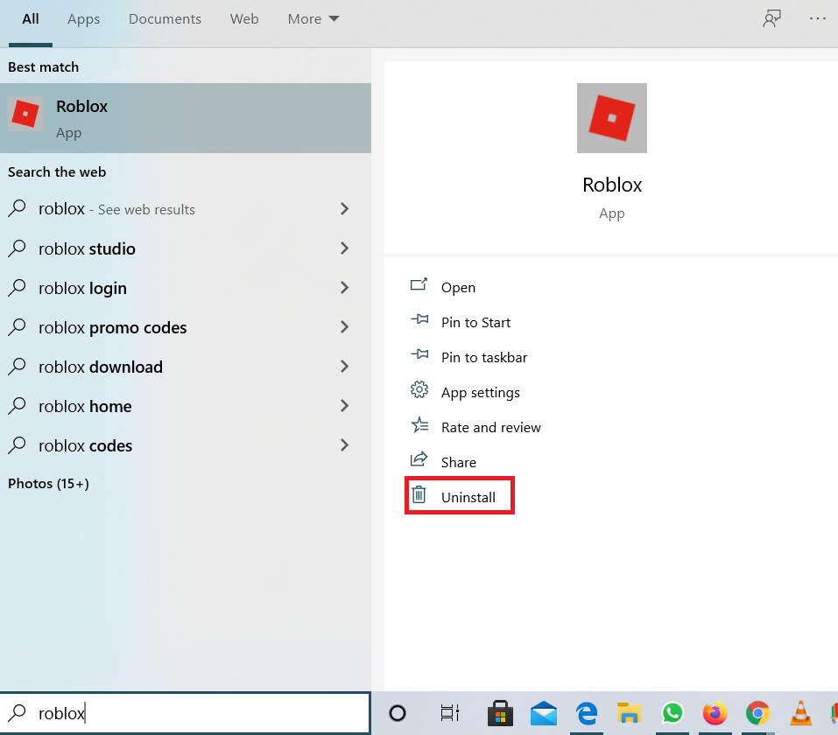Click the pin icon next to Pin to taskbar
This screenshot has width=838, height=735.
click(419, 354)
